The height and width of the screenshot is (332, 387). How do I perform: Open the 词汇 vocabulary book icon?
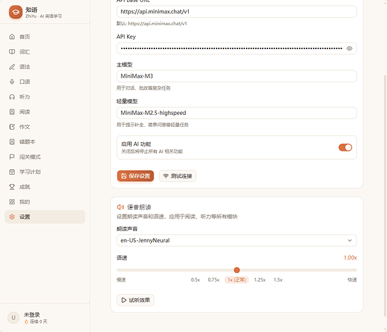click(12, 52)
